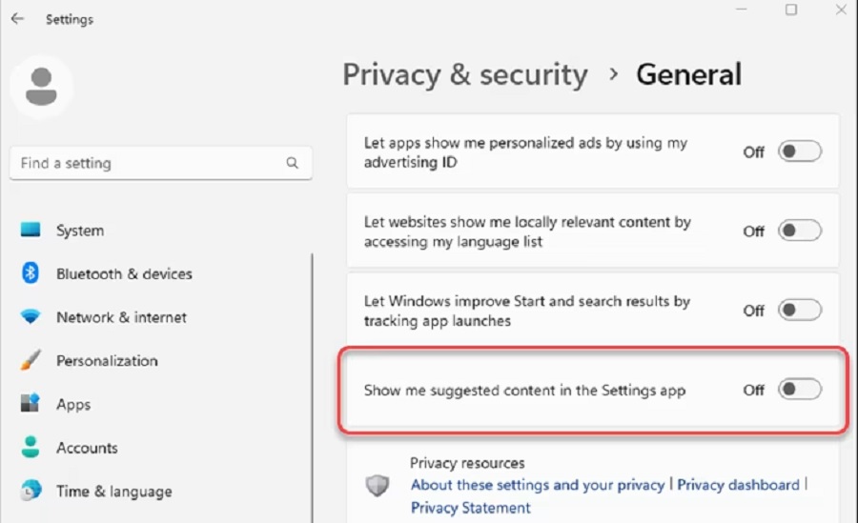
Task: Open Bluetooth & devices category
Action: pyautogui.click(x=124, y=273)
